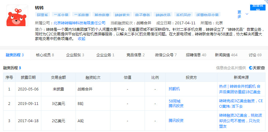Switch to the 竞品信息 tab
Image resolution: width=268 pixels, height=132 pixels.
[x=135, y=55]
